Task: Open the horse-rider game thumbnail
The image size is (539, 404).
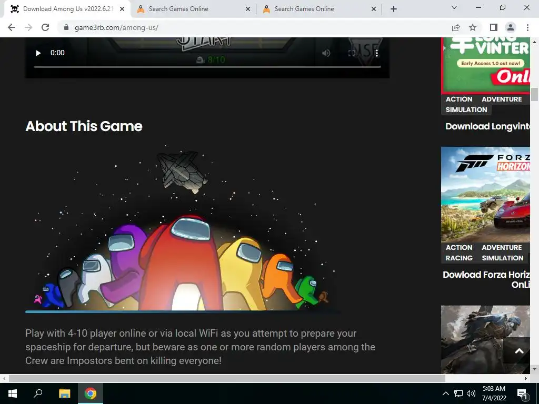Action: click(485, 339)
